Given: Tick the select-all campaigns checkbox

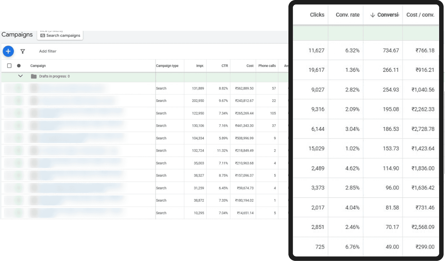Looking at the screenshot, I should coord(9,66).
